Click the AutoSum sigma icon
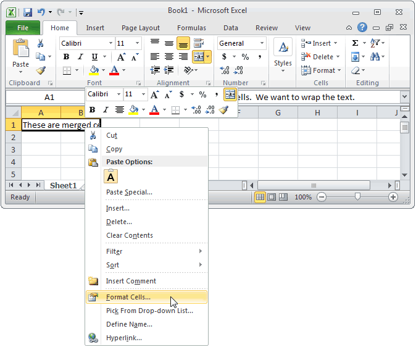The height and width of the screenshot is (347, 416). [356, 43]
